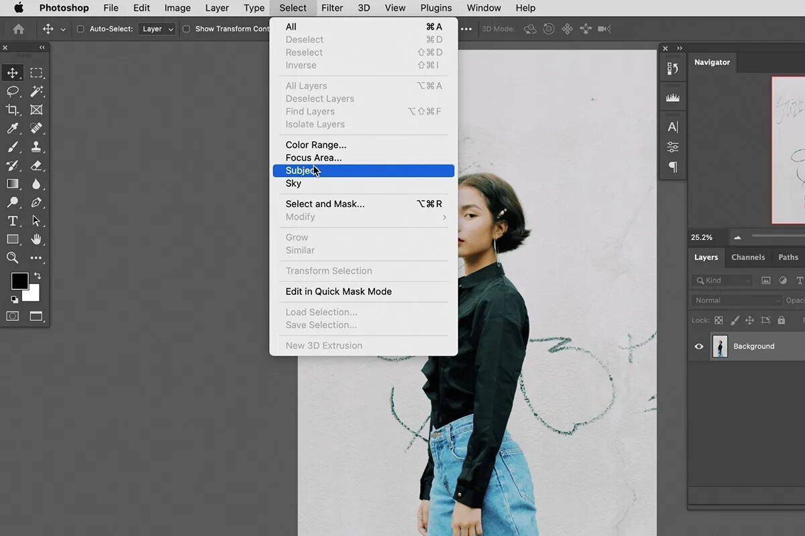805x536 pixels.
Task: Select the Move tool in the toolbox
Action: [x=13, y=73]
